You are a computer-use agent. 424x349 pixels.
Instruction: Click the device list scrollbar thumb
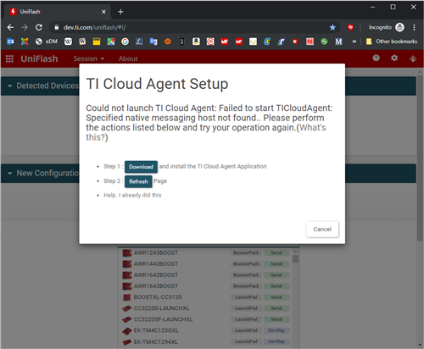point(295,259)
